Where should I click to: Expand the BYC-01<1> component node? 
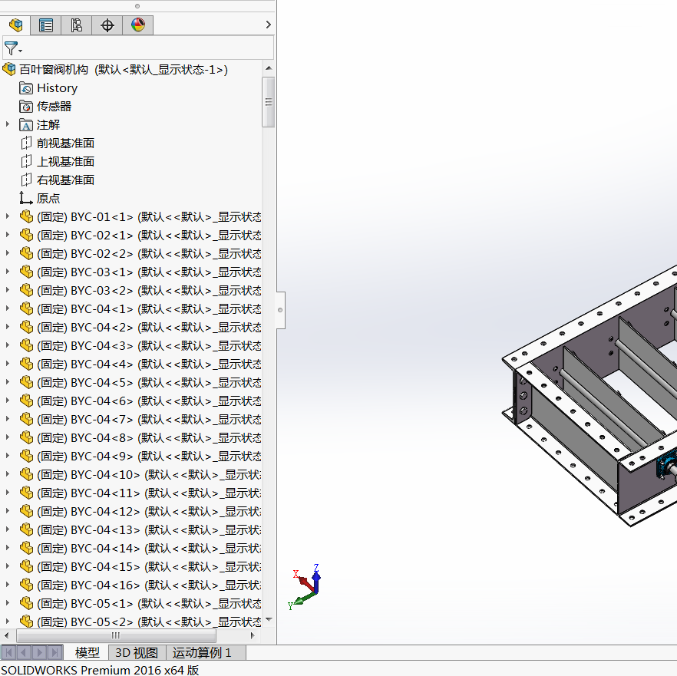click(8, 216)
